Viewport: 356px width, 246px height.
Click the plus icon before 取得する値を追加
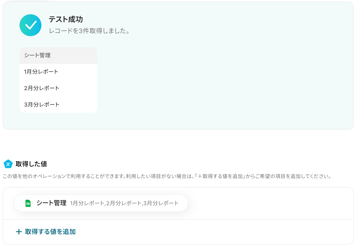tap(19, 232)
